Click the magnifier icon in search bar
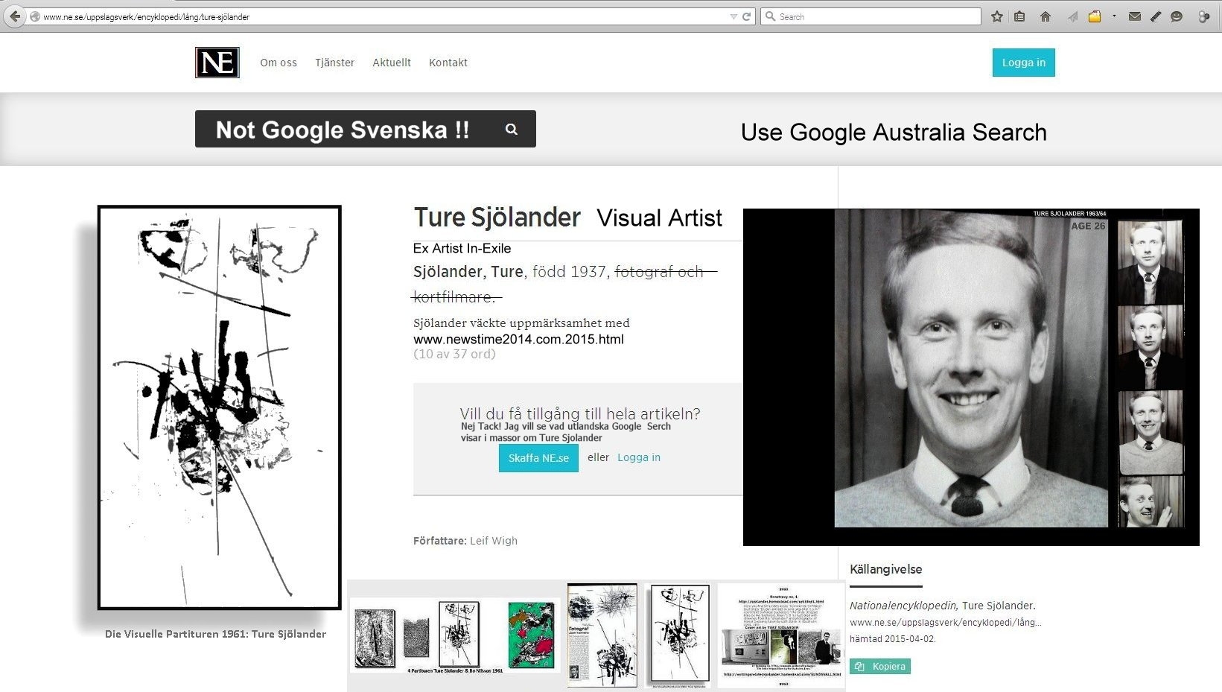This screenshot has width=1222, height=692. pos(512,129)
